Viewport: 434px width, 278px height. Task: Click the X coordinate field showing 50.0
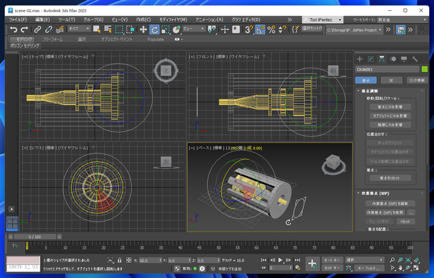[x=150, y=261]
